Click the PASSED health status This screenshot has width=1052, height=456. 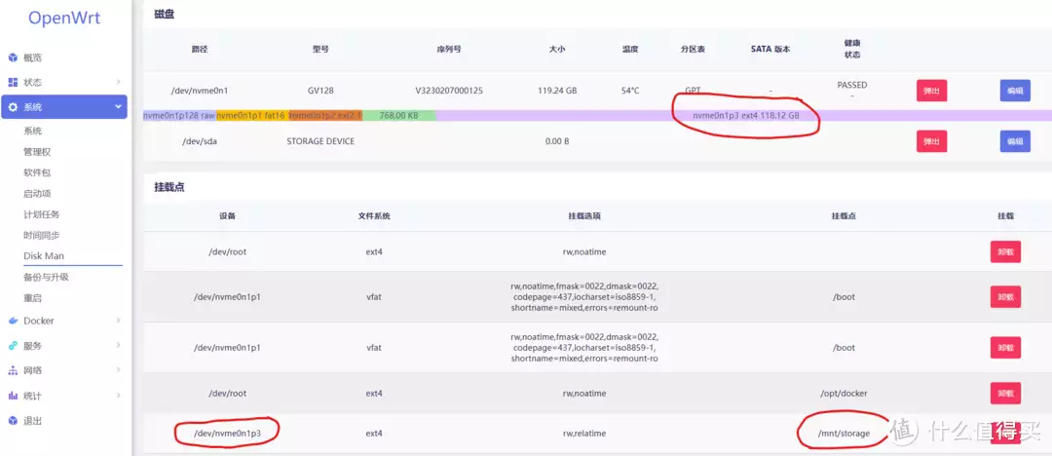click(852, 86)
